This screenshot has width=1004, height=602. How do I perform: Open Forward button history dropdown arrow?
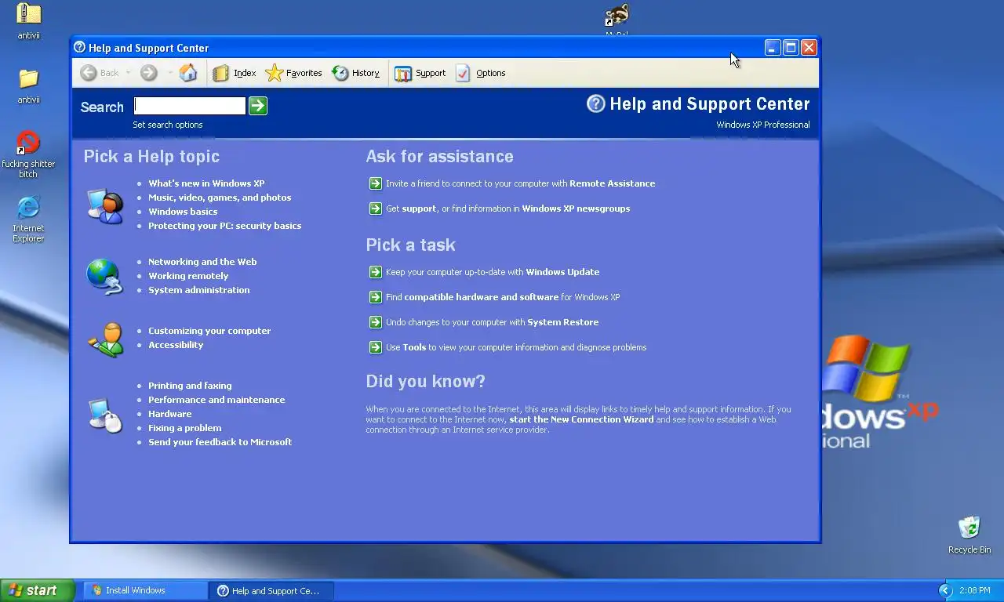[169, 73]
